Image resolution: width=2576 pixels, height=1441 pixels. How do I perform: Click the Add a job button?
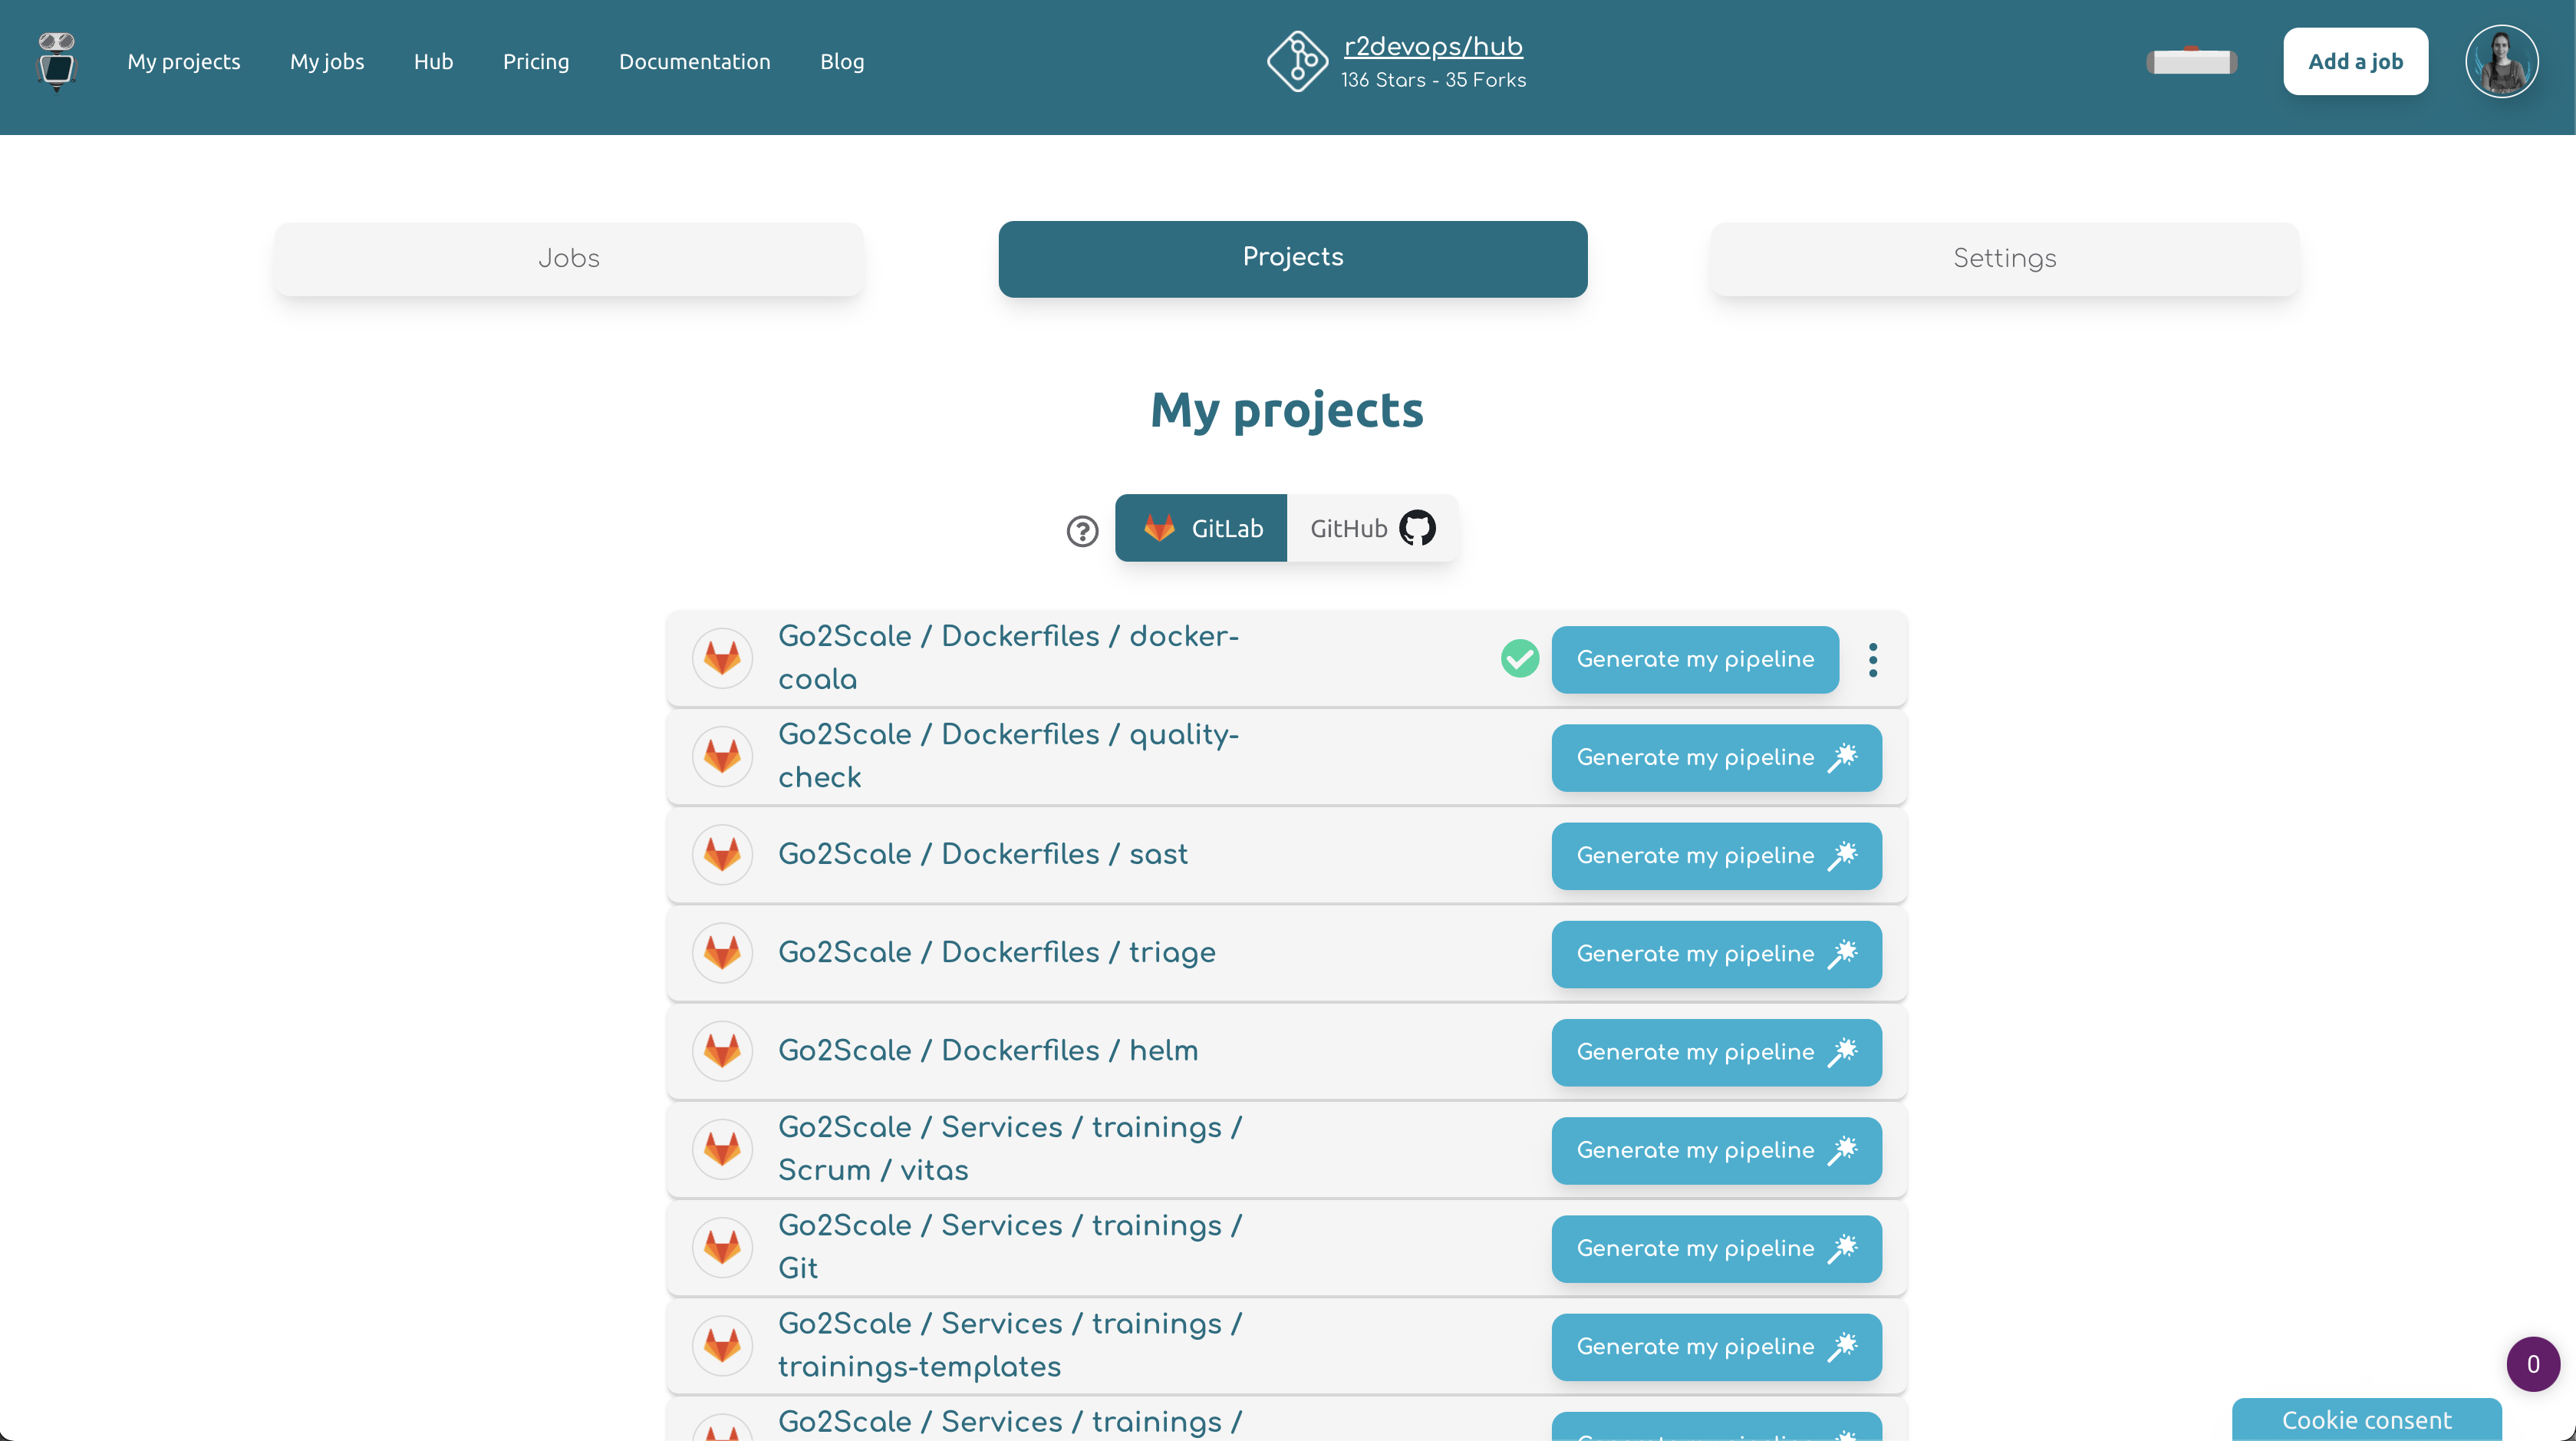pos(2355,61)
